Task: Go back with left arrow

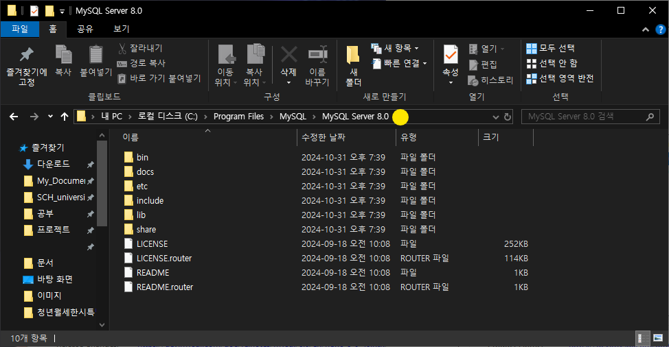Action: click(x=14, y=117)
